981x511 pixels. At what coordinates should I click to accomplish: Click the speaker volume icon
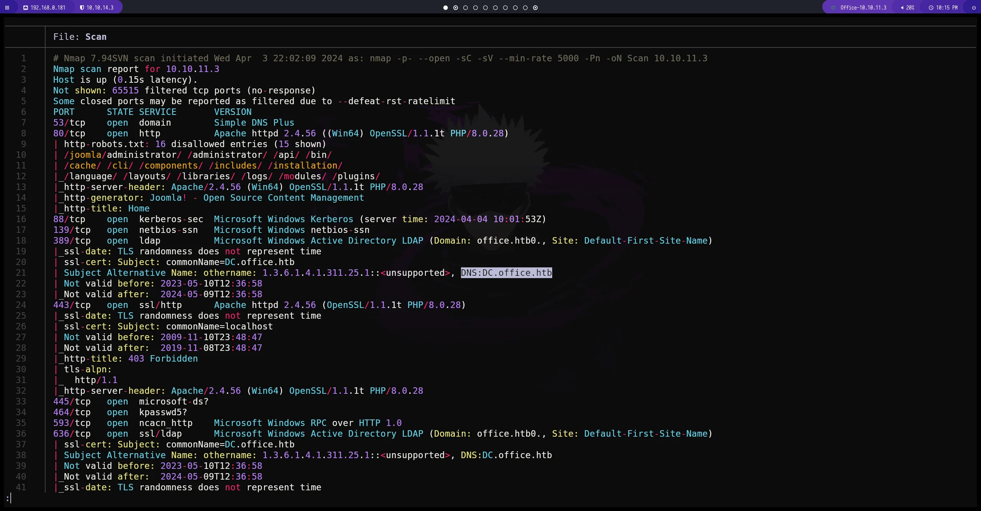coord(902,8)
